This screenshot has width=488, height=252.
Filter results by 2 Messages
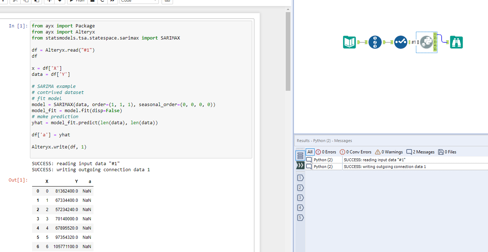pos(421,152)
